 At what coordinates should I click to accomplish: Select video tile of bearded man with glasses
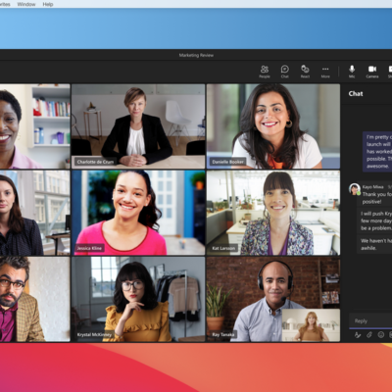pos(35,299)
